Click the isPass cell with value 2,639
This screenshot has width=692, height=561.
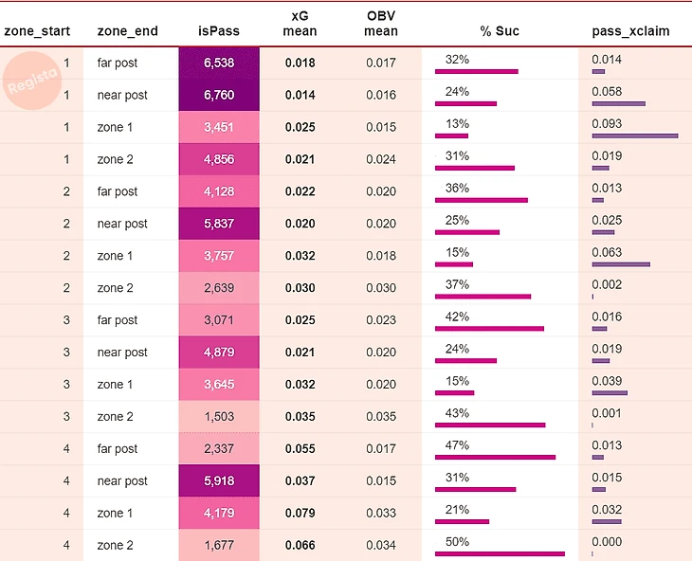tap(218, 288)
